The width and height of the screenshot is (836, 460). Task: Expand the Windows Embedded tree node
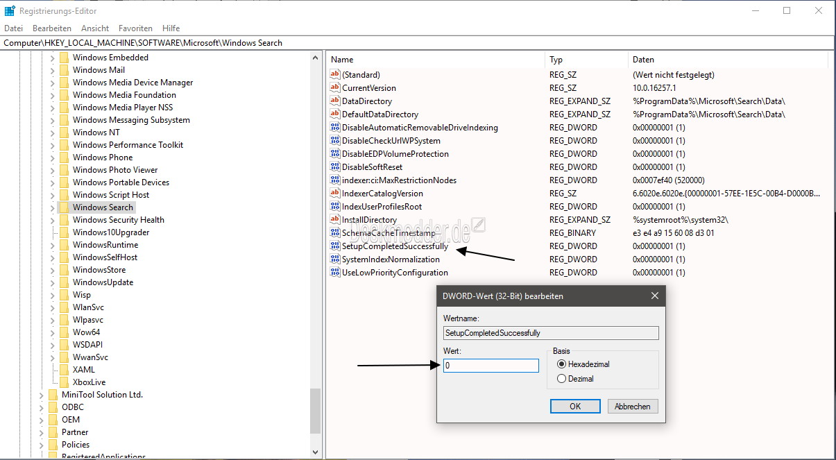tap(52, 58)
